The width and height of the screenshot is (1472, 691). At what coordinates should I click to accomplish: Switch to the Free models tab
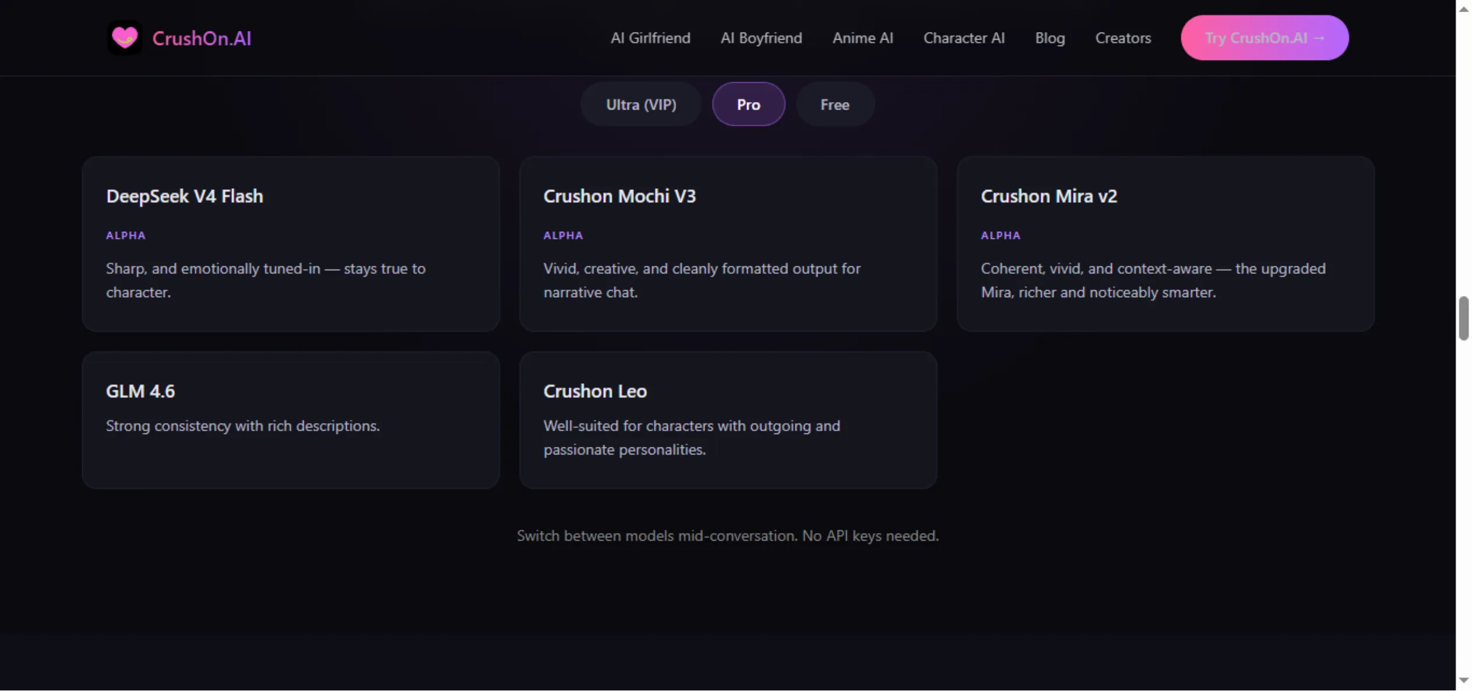834,104
